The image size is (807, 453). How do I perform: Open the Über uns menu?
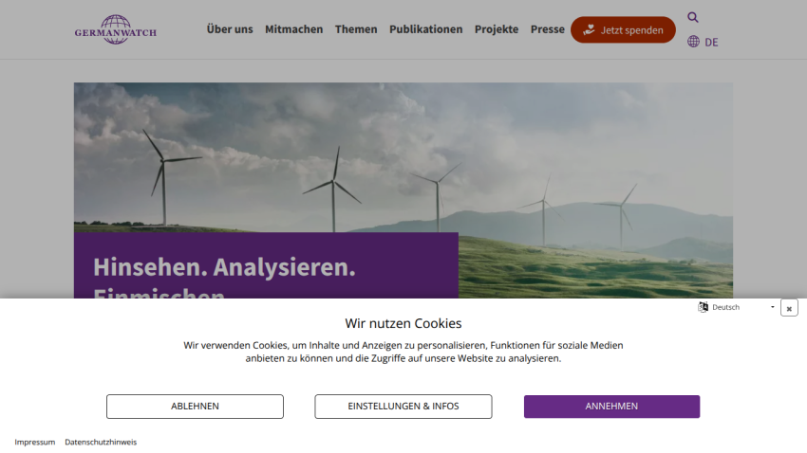coord(230,29)
